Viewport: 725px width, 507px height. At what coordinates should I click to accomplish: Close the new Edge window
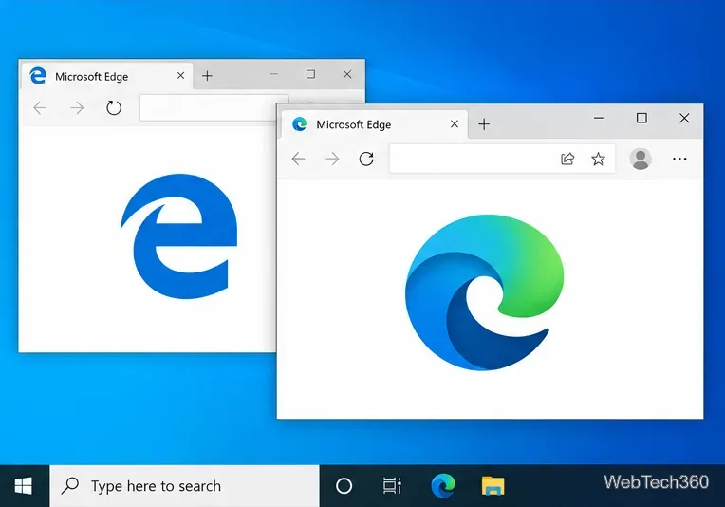click(684, 118)
